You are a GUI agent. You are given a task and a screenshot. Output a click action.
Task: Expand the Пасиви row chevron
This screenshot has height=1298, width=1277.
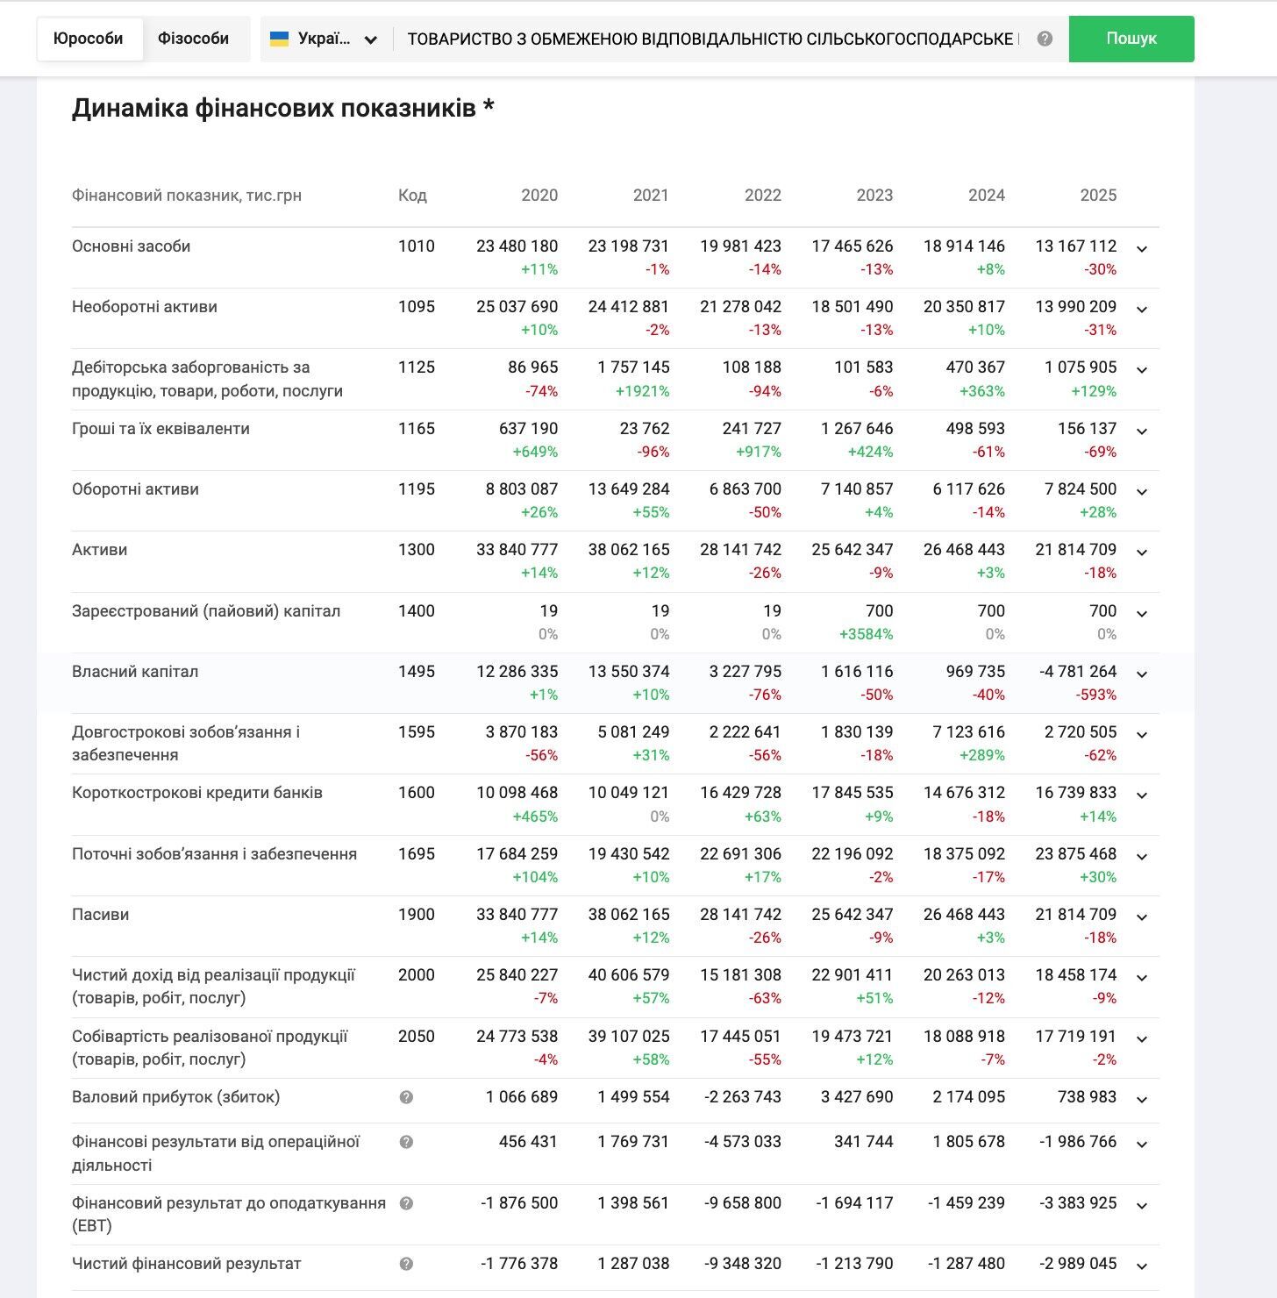[1142, 917]
